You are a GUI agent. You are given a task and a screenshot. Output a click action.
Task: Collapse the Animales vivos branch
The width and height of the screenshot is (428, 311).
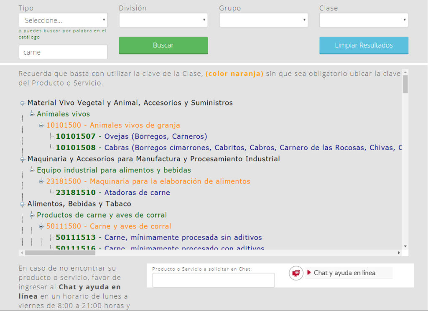[x=32, y=114]
